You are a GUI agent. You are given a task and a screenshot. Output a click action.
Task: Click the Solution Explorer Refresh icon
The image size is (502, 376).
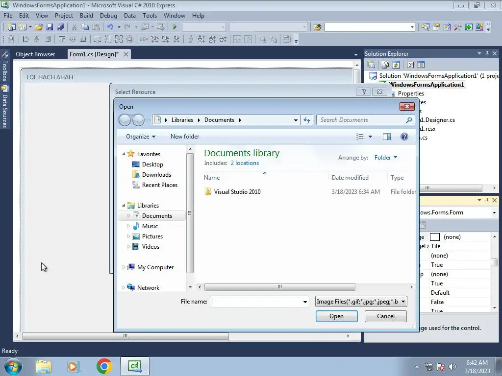click(396, 65)
